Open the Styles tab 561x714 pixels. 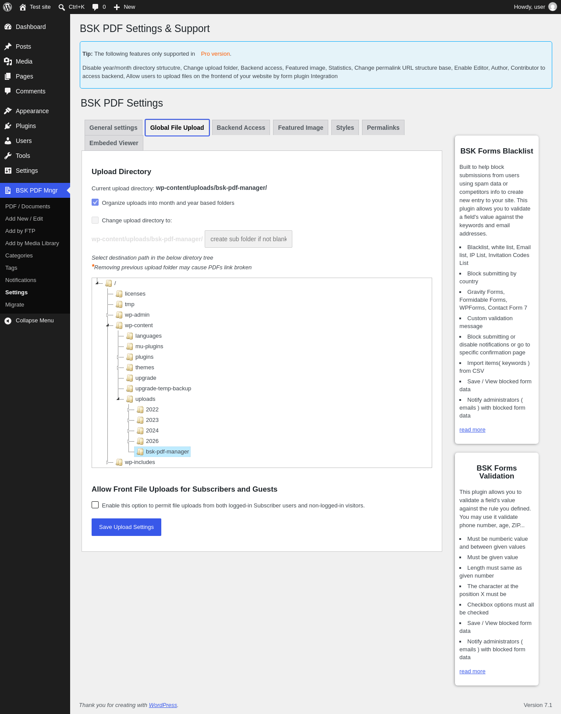pos(345,128)
